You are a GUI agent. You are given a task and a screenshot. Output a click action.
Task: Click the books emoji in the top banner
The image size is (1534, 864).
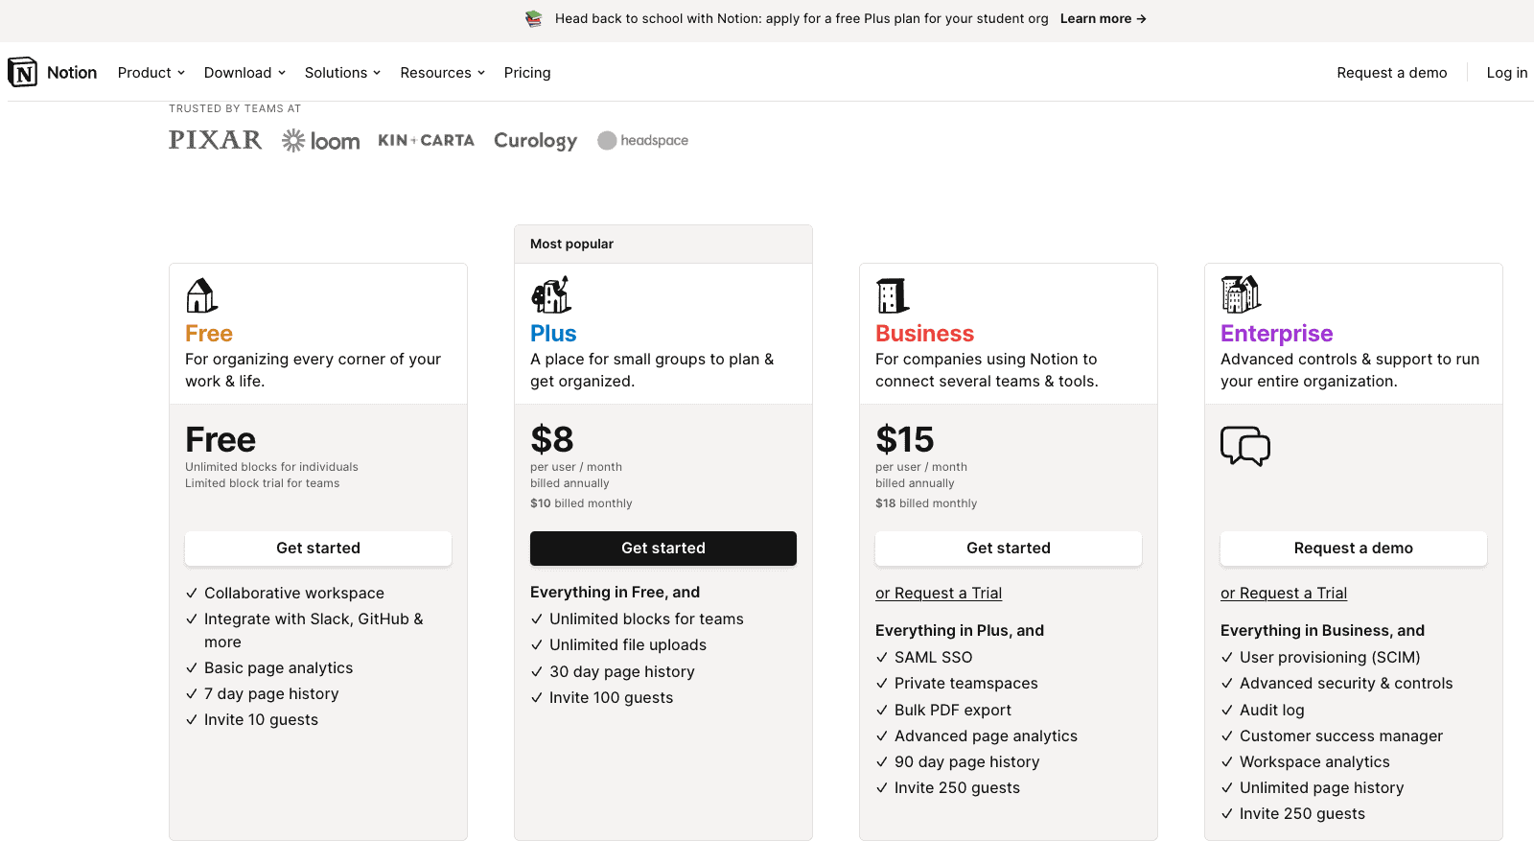tap(532, 18)
